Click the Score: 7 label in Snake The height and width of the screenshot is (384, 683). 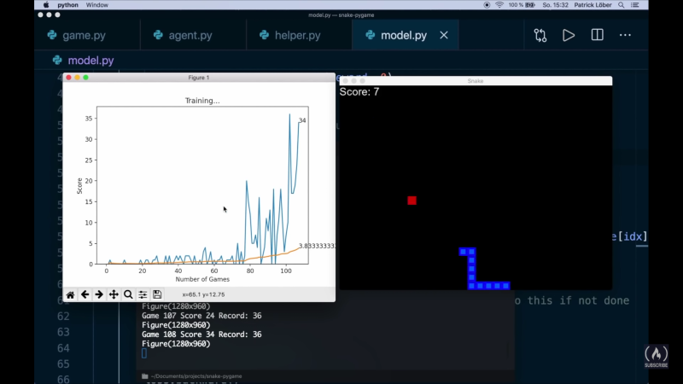click(359, 92)
